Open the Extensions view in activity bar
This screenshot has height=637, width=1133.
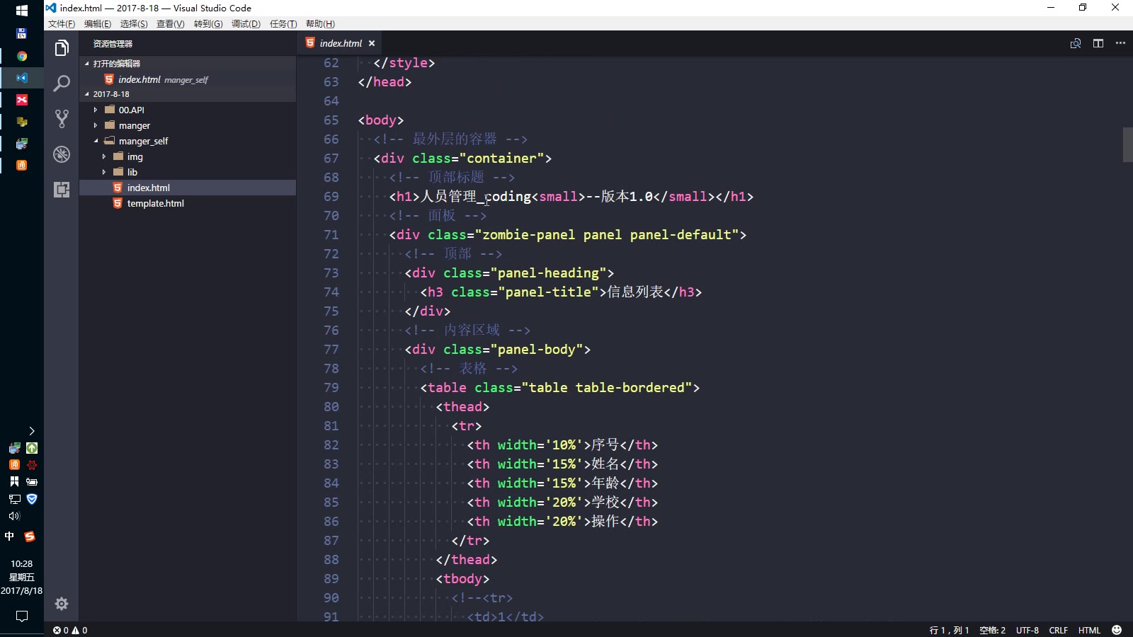(62, 189)
